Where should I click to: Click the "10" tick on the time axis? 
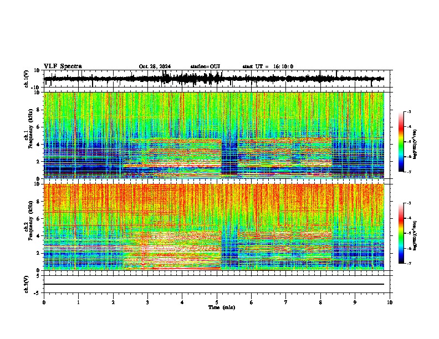pos(390,302)
